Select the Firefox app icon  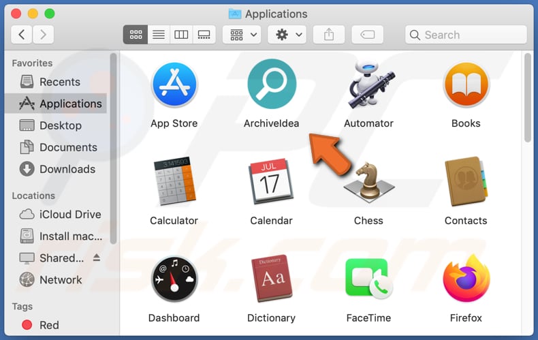pyautogui.click(x=466, y=279)
